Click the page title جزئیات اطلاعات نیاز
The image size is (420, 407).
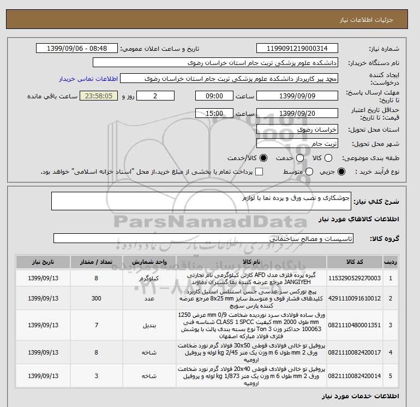366,20
